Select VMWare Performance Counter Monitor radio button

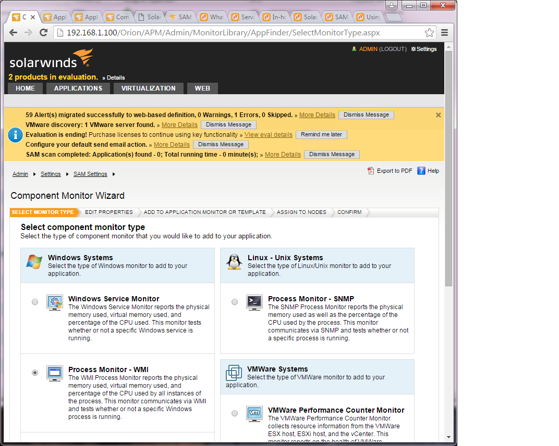[235, 413]
